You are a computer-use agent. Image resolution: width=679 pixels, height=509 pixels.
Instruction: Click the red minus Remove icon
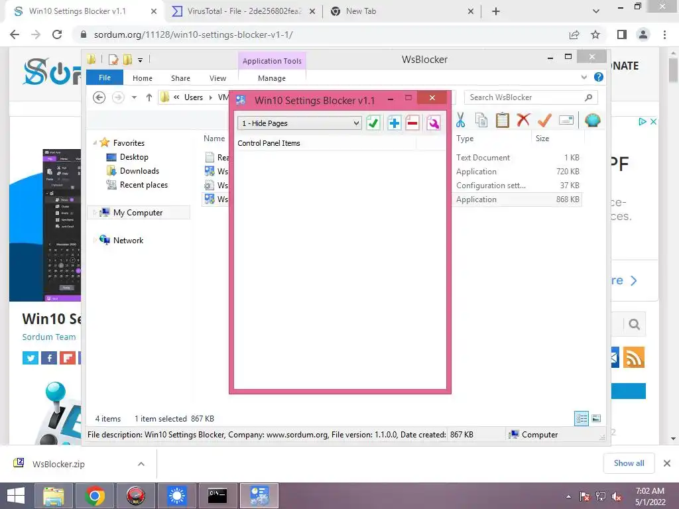coord(412,123)
